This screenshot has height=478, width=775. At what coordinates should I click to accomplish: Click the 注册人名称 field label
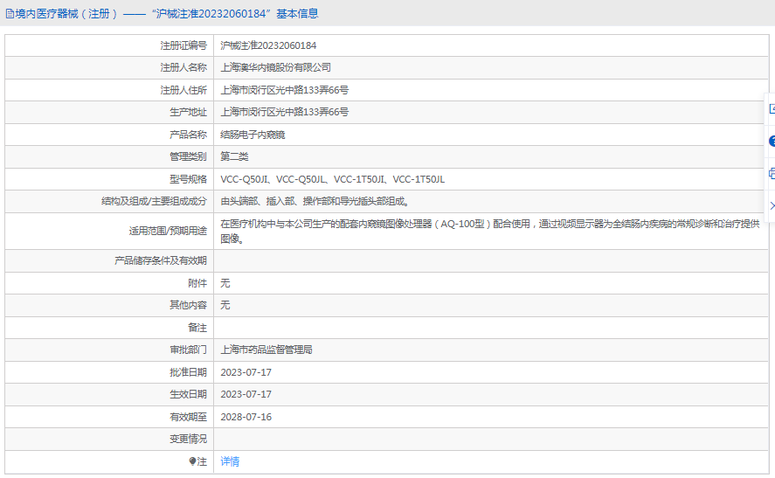[x=183, y=67]
